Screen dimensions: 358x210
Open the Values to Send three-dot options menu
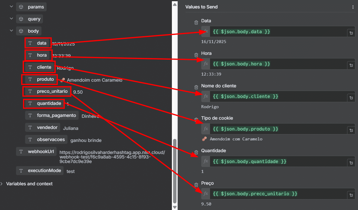[x=353, y=7]
